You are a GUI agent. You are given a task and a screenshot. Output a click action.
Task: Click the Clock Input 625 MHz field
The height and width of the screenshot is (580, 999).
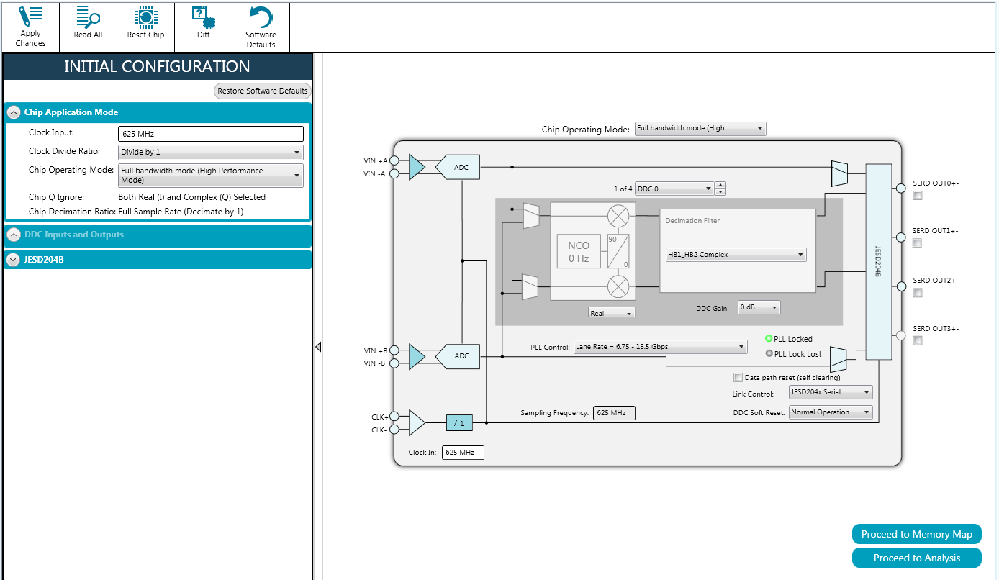pos(210,134)
